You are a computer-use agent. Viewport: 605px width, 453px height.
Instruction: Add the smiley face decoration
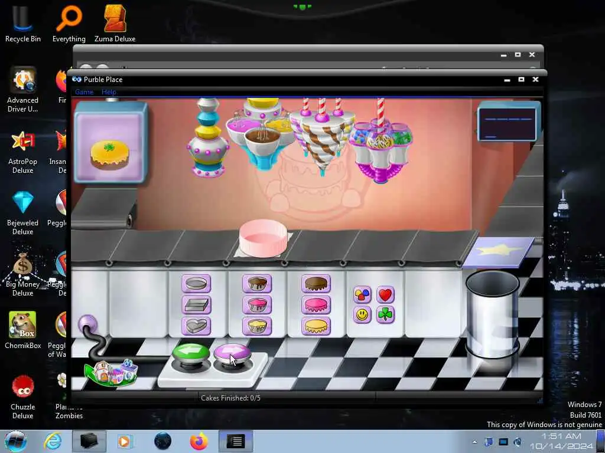point(362,315)
